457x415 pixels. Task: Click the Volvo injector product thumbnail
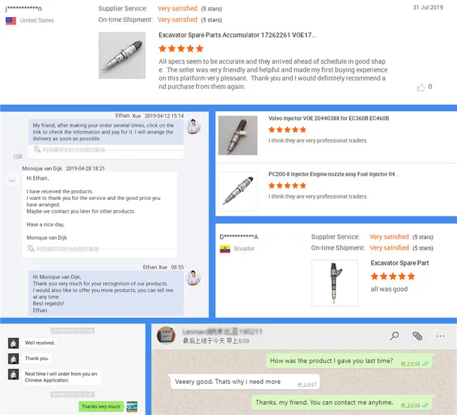click(238, 135)
